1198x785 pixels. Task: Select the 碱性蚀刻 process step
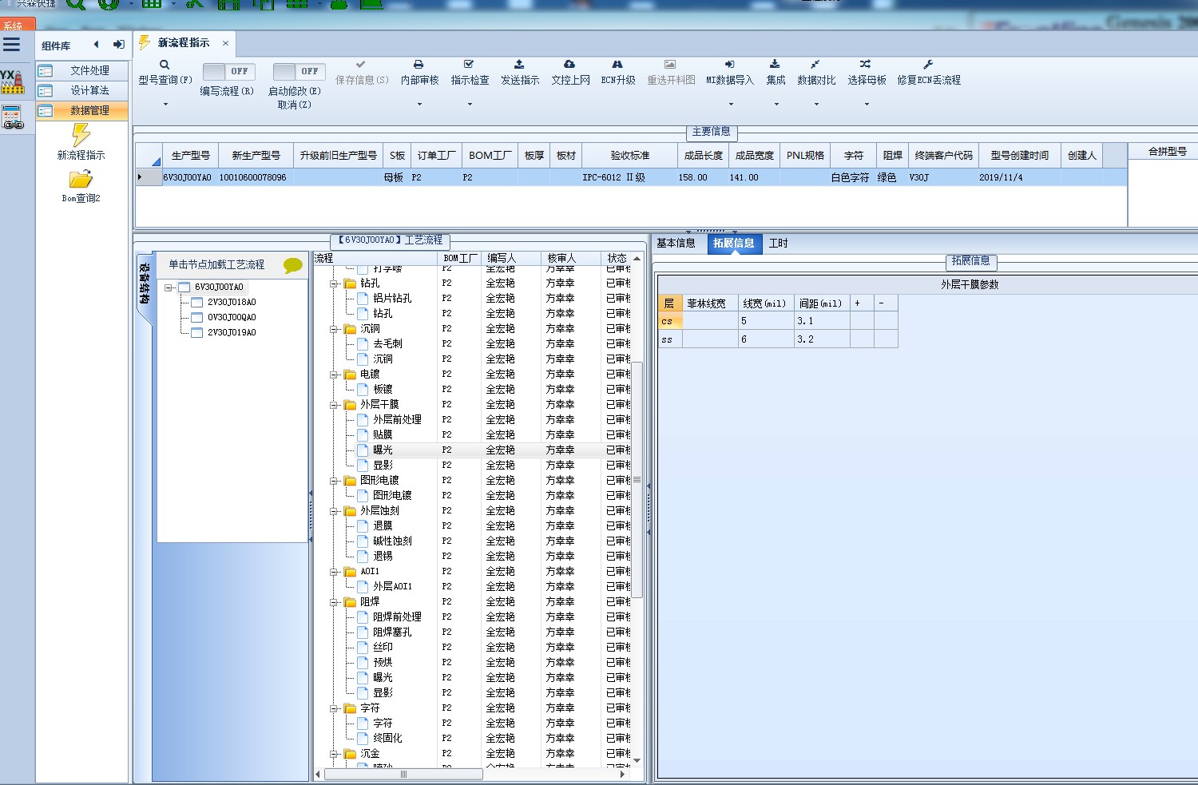pos(392,541)
